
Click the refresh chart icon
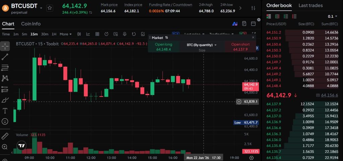click(x=134, y=34)
